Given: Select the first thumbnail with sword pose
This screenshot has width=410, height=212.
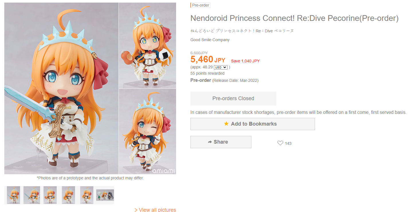Looking at the screenshot, I should coord(13,195).
